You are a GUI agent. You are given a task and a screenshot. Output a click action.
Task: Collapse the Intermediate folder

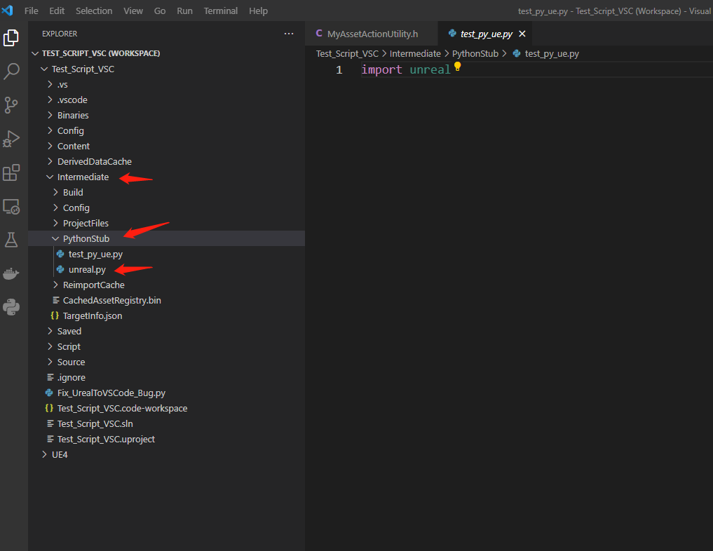50,177
